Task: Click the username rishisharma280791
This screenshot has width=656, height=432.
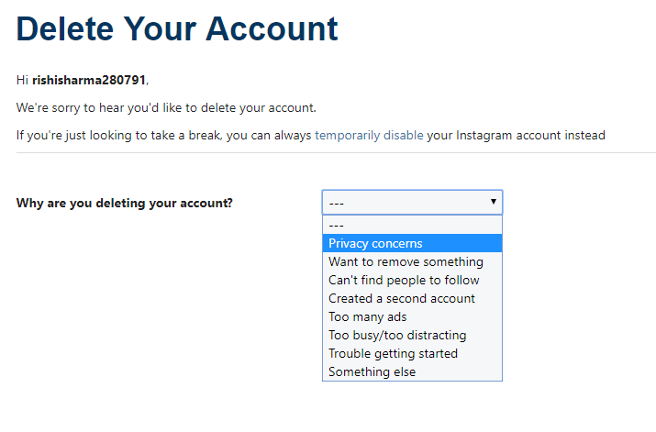Action: tap(89, 80)
